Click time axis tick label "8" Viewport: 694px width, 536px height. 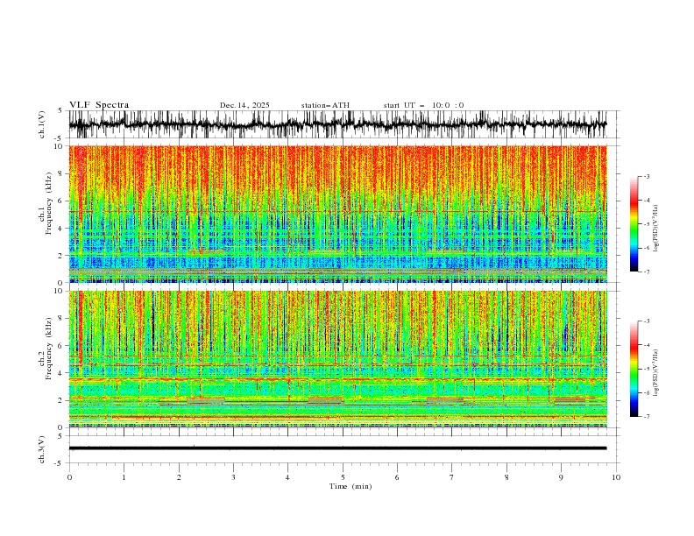click(506, 477)
